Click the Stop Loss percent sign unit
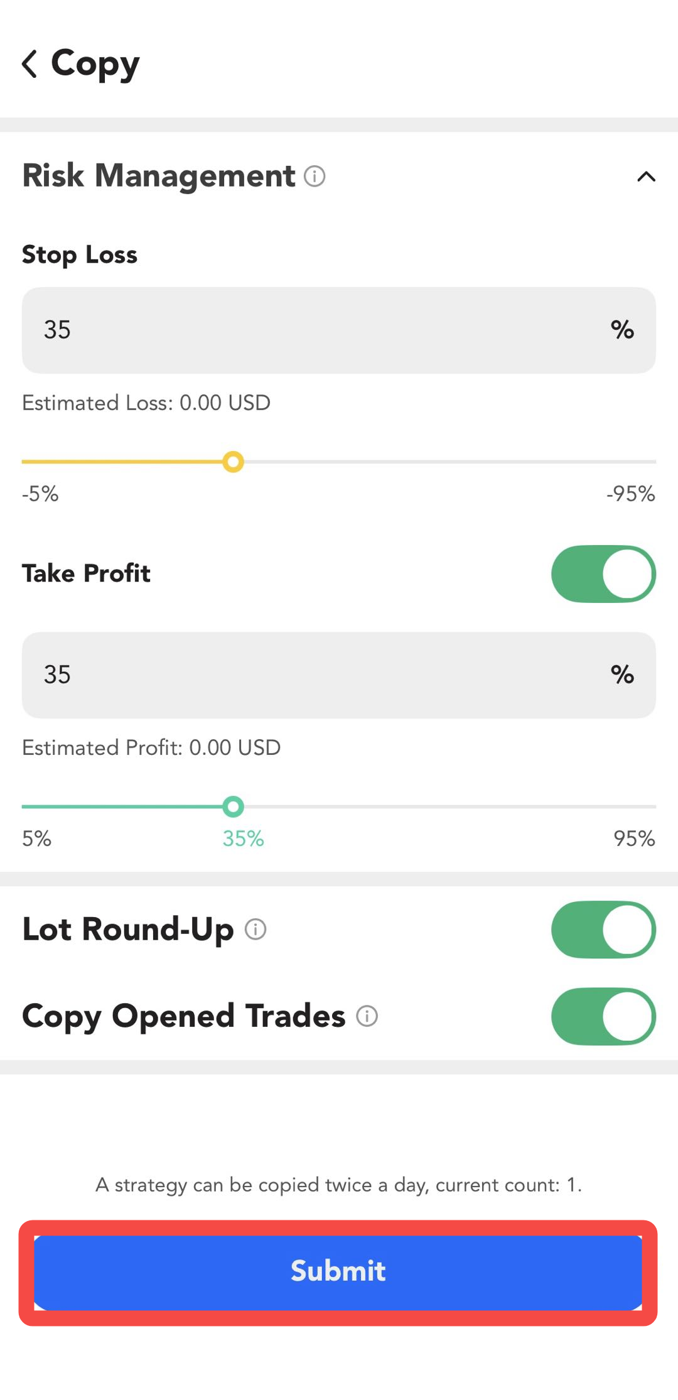This screenshot has height=1400, width=678. 622,330
